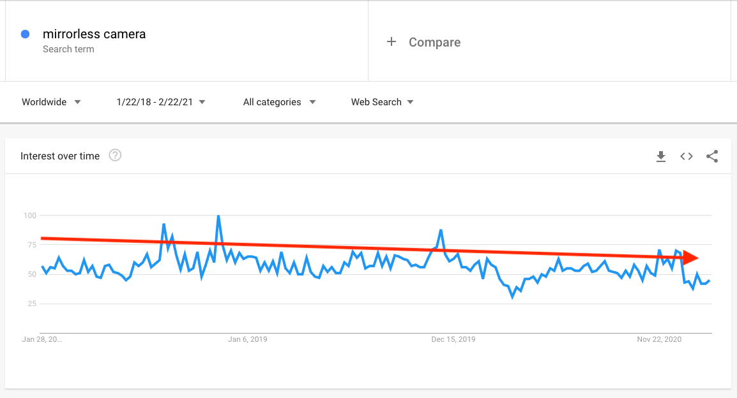Select the Jan 6, 2019 axis label

coord(248,339)
